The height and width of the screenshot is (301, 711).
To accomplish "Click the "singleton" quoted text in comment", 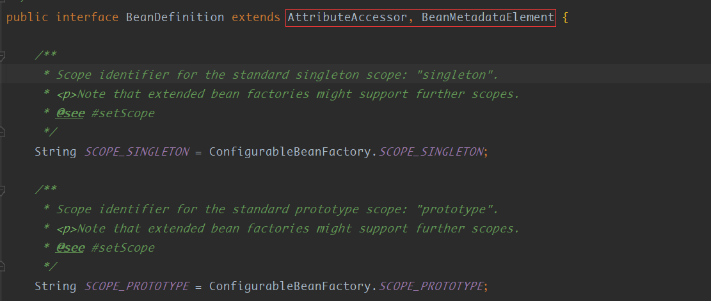I will [454, 75].
